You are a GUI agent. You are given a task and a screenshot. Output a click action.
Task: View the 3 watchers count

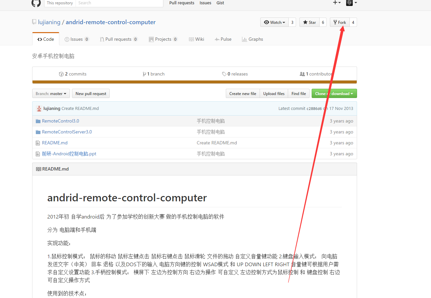point(292,22)
